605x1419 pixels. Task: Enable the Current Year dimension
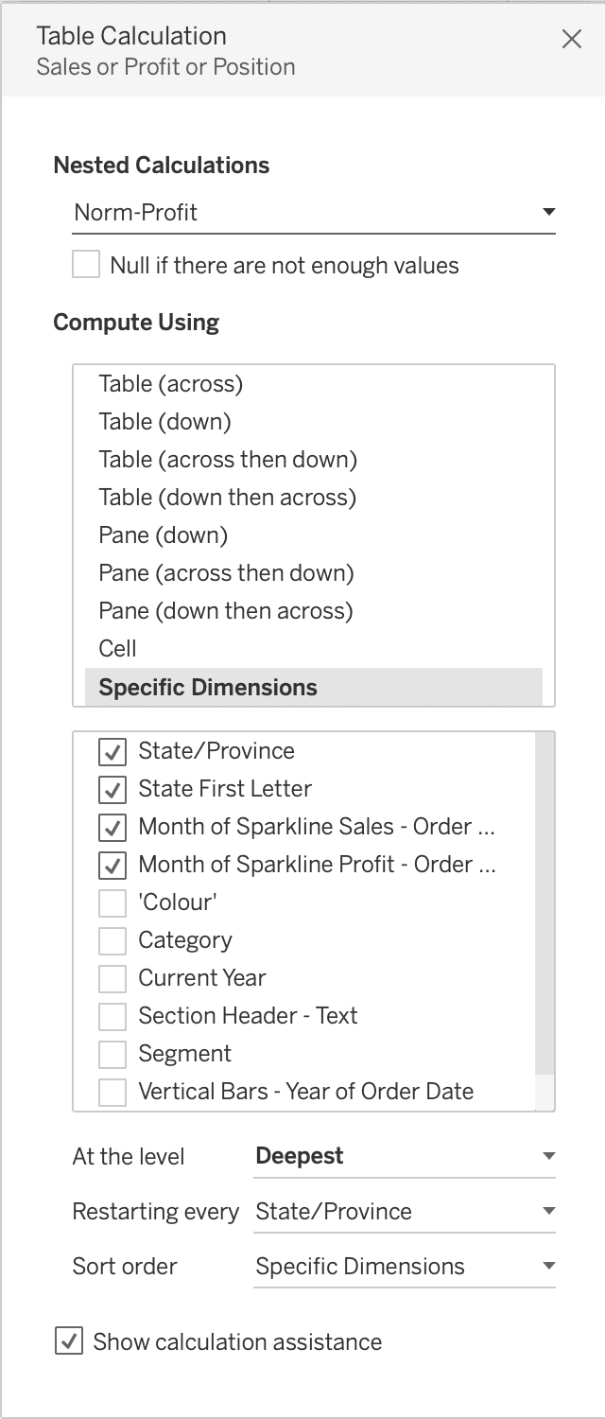click(x=112, y=977)
